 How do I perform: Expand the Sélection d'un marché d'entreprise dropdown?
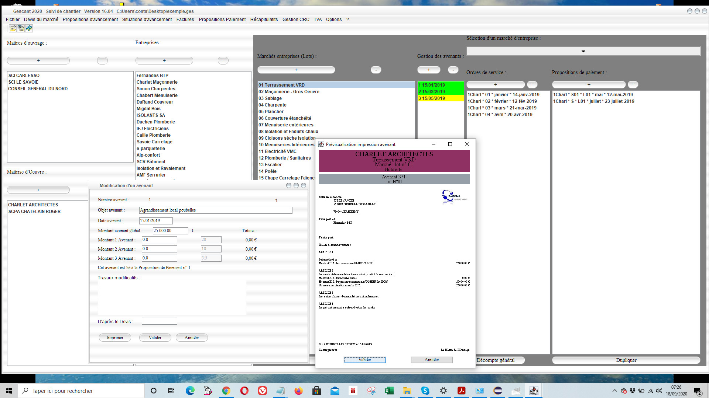click(x=583, y=51)
